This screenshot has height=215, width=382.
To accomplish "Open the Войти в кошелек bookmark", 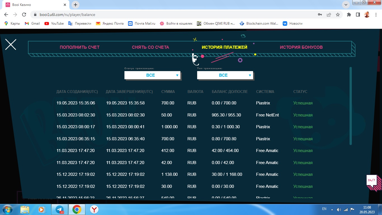I will tap(176, 24).
